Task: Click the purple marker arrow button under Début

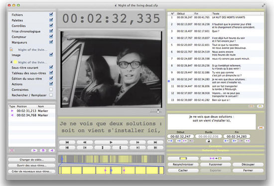Action: 185,141
